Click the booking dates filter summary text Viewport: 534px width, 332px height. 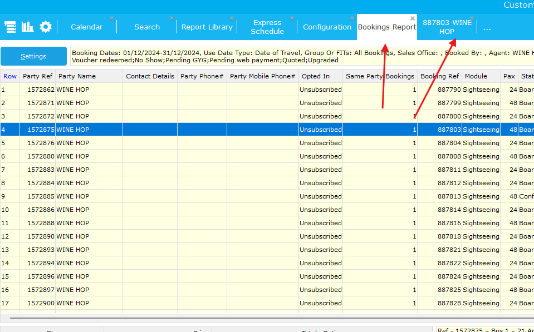click(302, 57)
